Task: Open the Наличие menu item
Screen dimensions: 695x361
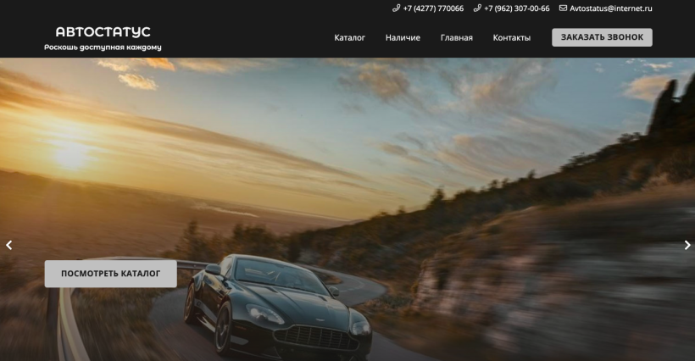Action: pos(403,37)
